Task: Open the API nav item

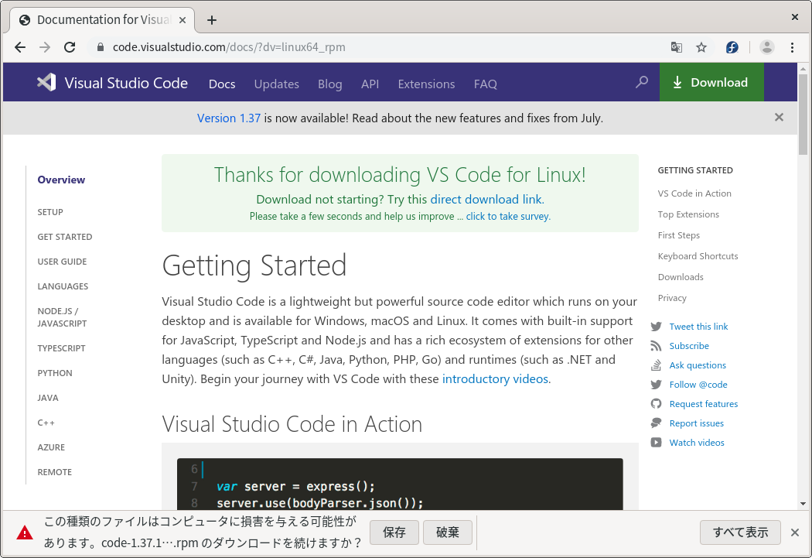Action: pos(370,84)
